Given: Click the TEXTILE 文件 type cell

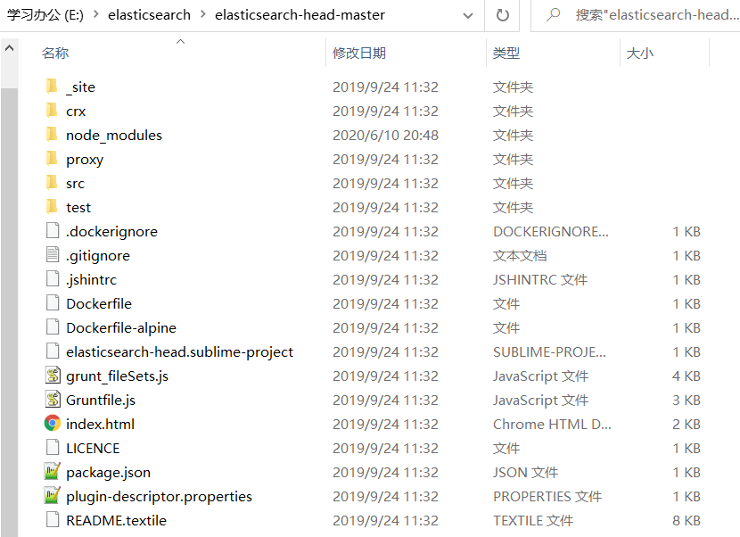Looking at the screenshot, I should tap(533, 520).
